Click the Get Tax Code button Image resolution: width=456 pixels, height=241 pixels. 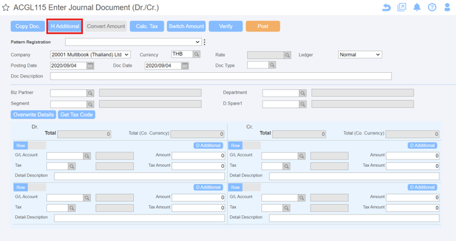click(76, 115)
